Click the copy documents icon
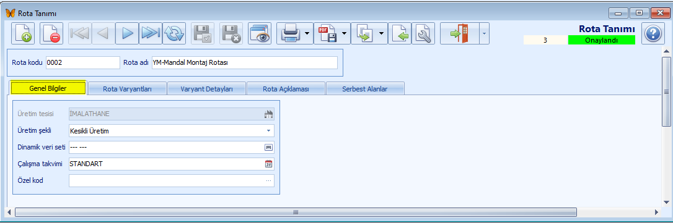Image resolution: width=673 pixels, height=223 pixels. click(x=364, y=33)
